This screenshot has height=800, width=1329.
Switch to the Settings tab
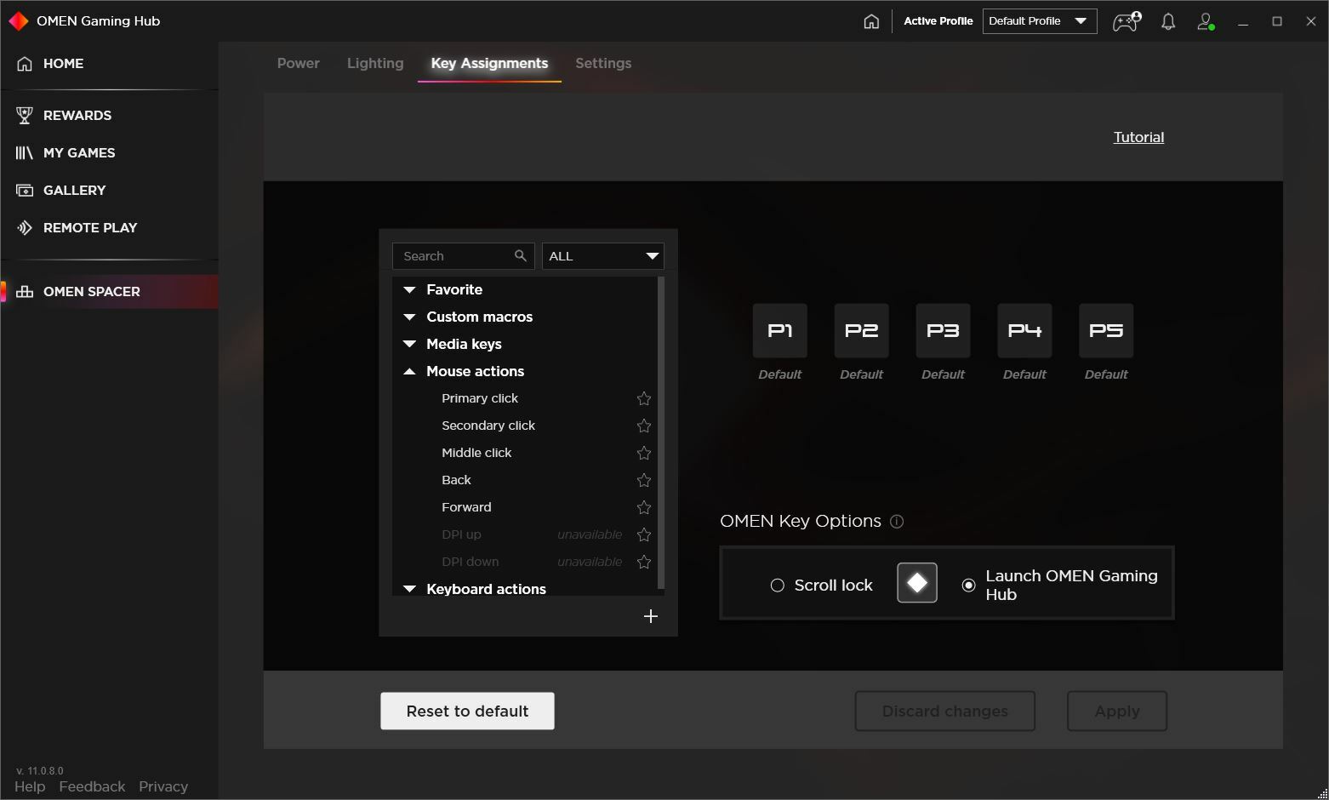[603, 63]
